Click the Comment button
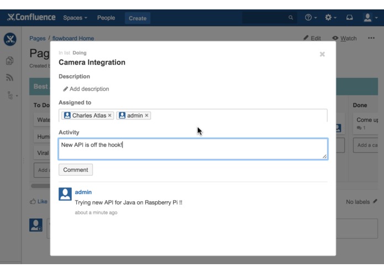Screen dimensions: 384x273 [76, 170]
